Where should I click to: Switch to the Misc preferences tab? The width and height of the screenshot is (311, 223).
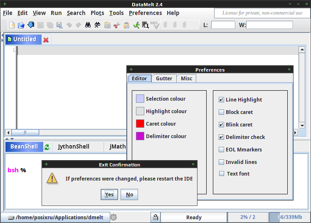click(x=186, y=78)
